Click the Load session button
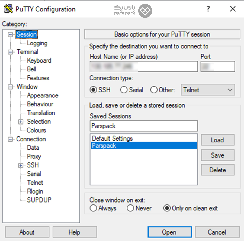 (217, 140)
